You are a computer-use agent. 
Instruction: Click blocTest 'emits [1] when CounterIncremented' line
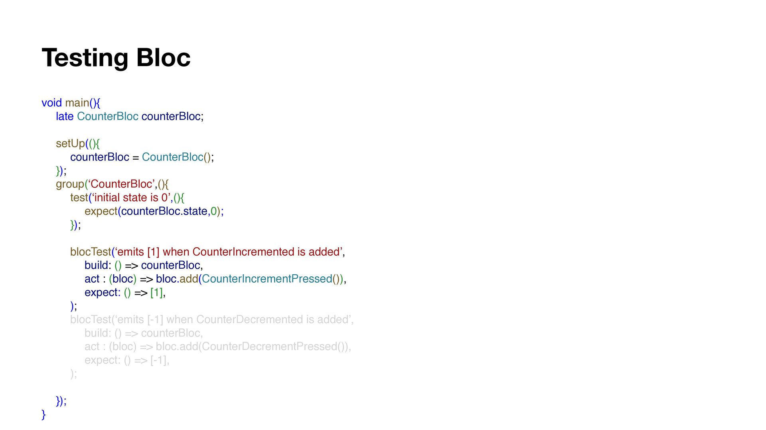[x=207, y=252]
